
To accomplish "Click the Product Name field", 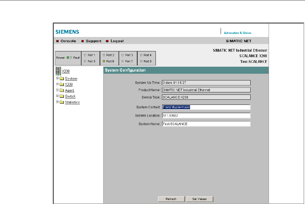I will click(x=206, y=90).
